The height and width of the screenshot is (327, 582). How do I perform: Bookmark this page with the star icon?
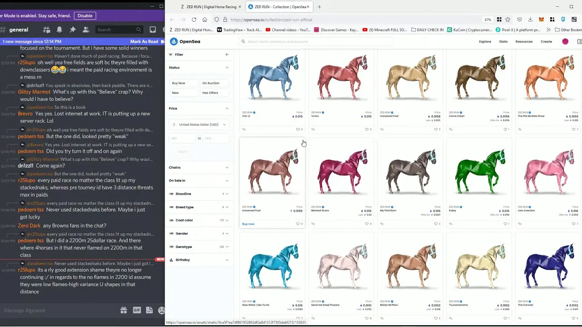[x=508, y=20]
